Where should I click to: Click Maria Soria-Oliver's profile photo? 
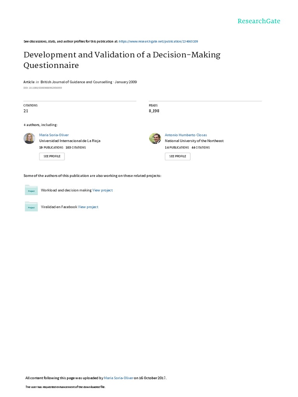(29, 138)
